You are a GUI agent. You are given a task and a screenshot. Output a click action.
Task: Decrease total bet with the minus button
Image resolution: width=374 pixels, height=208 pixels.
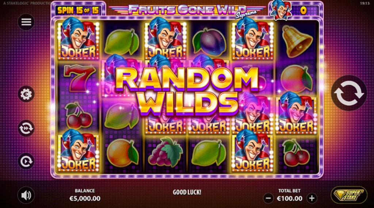click(268, 198)
